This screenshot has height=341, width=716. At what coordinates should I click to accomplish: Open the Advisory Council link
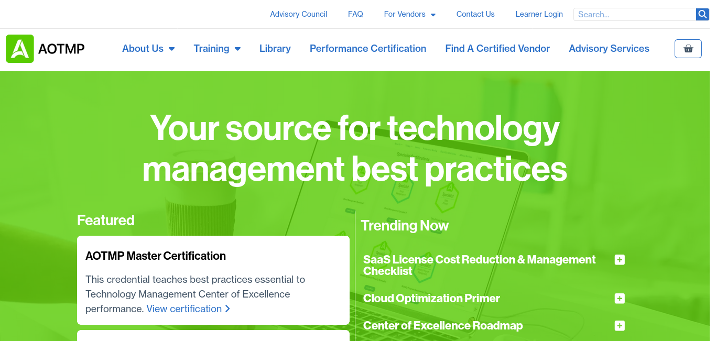299,14
